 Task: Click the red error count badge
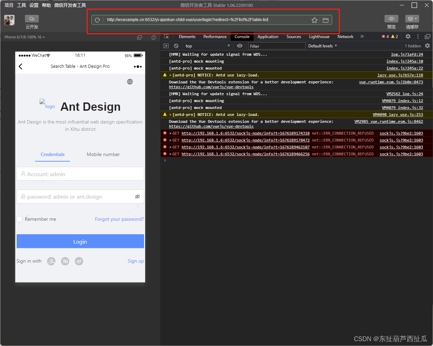pyautogui.click(x=385, y=36)
